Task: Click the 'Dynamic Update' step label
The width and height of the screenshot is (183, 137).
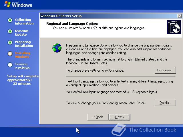Action: coord(22,33)
